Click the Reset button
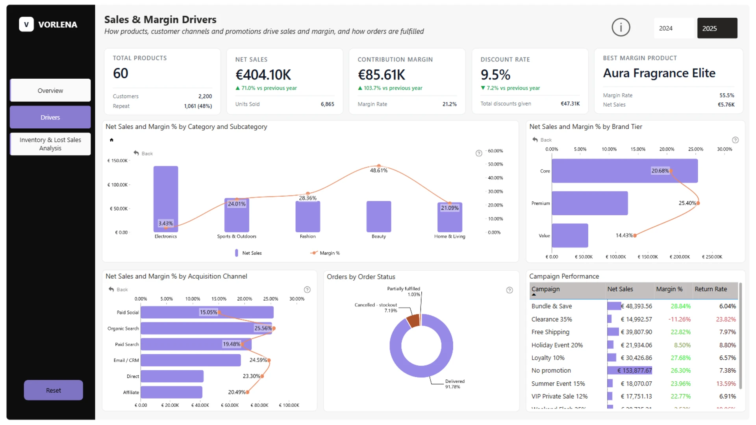This screenshot has width=756, height=425. (x=54, y=390)
